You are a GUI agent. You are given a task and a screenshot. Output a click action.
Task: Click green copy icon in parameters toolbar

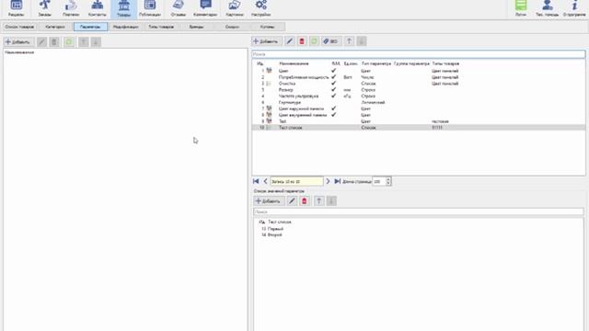tap(314, 41)
